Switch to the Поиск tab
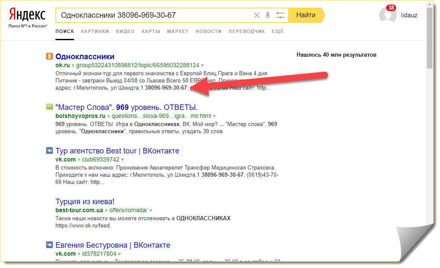Screen dimensions: 440x268 pos(65,31)
